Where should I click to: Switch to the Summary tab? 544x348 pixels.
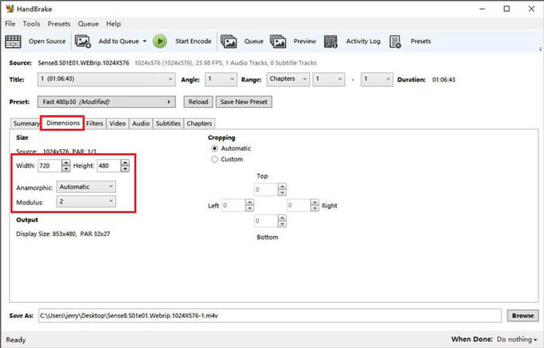pos(26,124)
